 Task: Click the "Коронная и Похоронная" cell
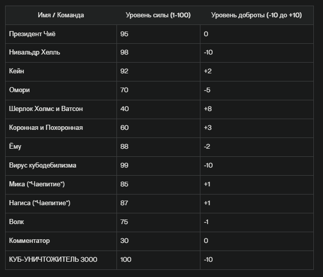pyautogui.click(x=46, y=128)
